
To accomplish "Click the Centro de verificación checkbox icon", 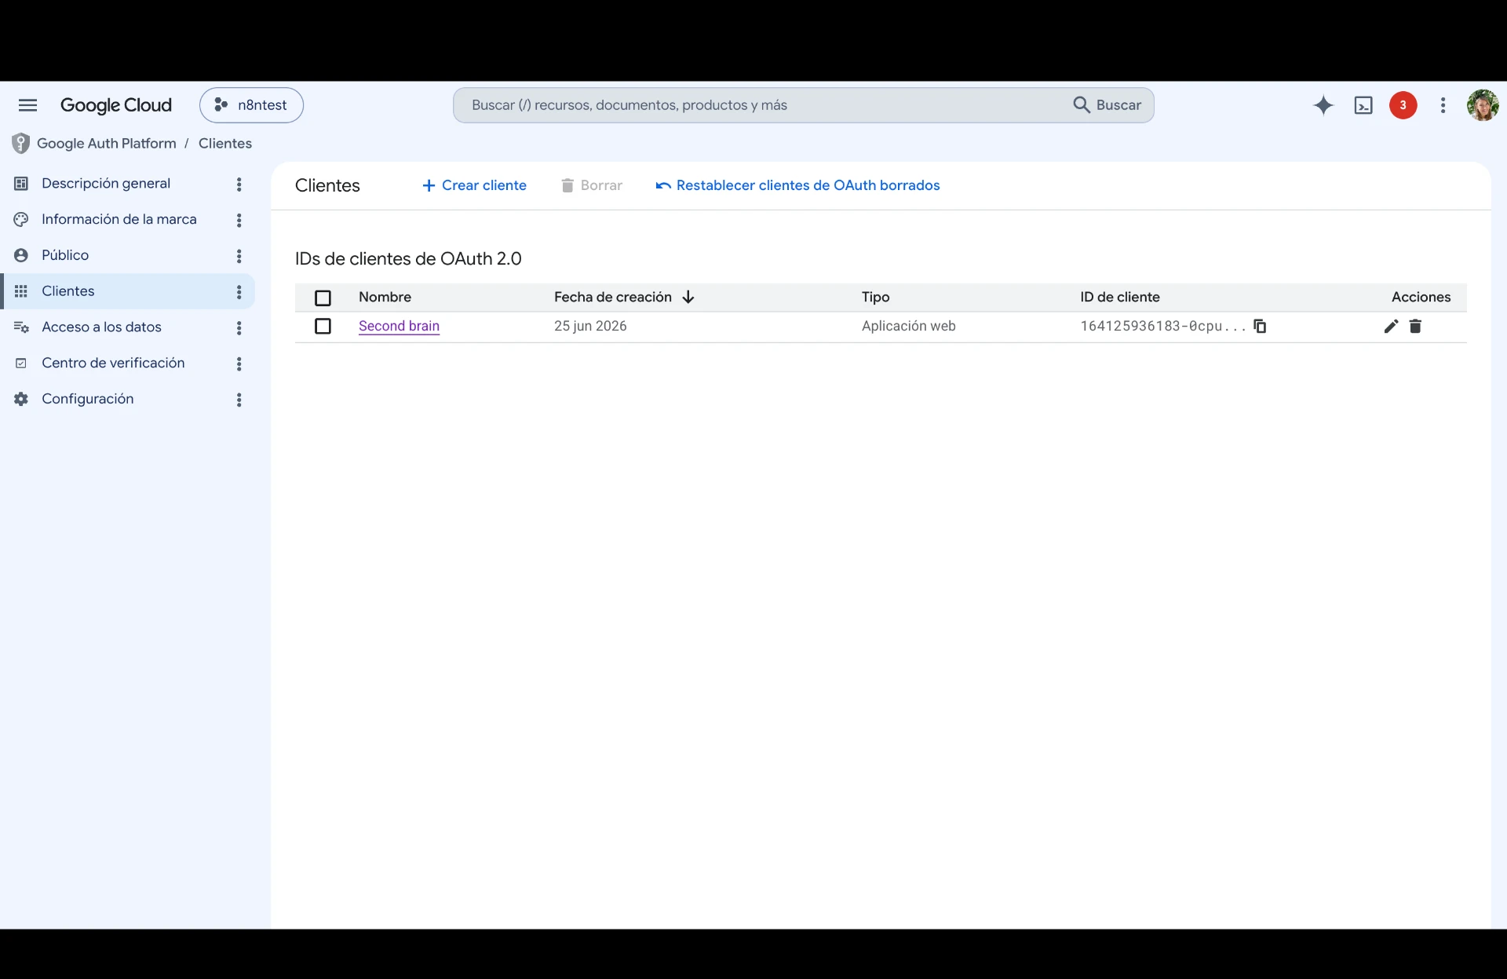I will (21, 363).
